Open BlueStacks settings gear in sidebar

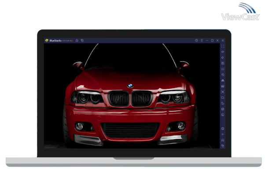pos(223,129)
